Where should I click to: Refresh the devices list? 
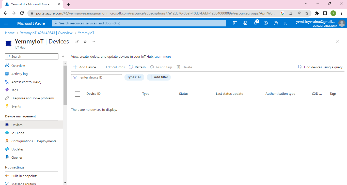pyautogui.click(x=137, y=67)
